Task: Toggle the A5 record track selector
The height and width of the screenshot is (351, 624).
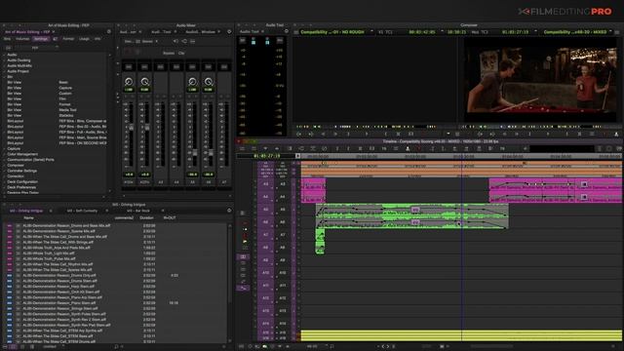Action: point(283,210)
